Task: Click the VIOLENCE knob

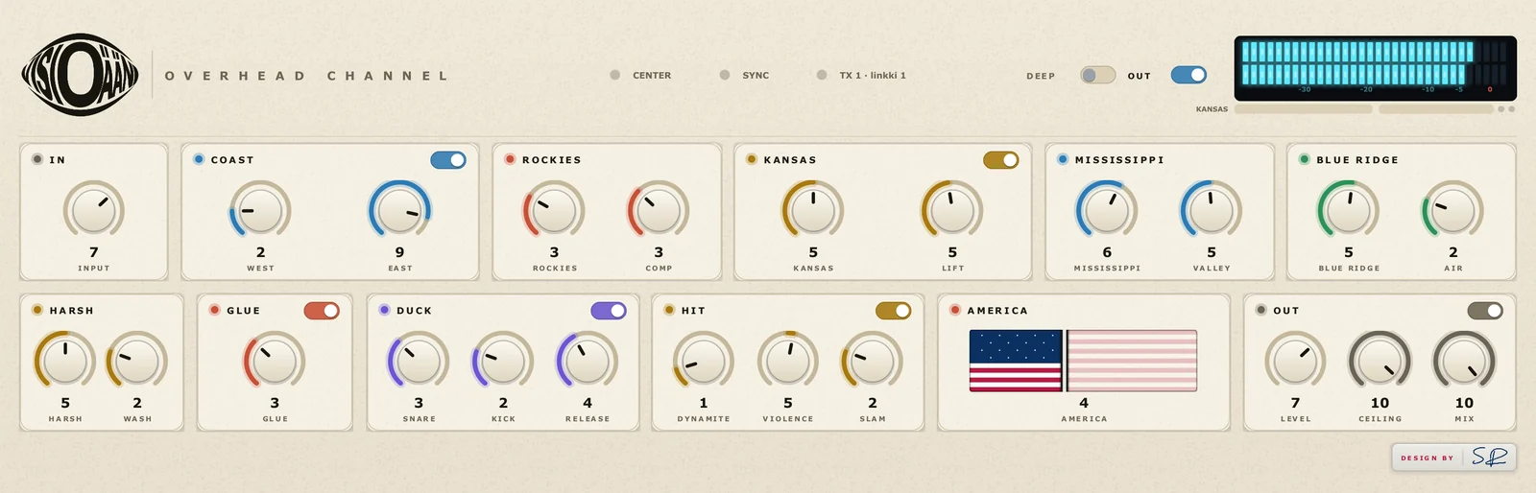Action: (788, 361)
